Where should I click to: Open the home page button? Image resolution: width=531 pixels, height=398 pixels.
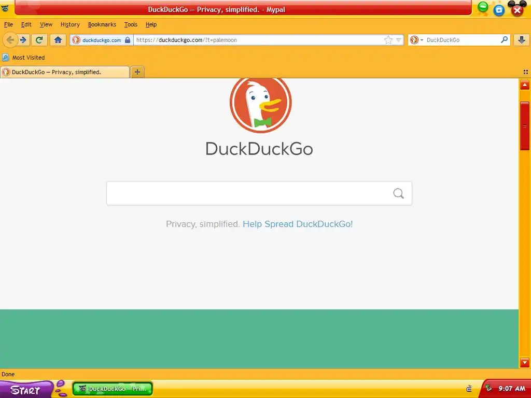pyautogui.click(x=58, y=40)
